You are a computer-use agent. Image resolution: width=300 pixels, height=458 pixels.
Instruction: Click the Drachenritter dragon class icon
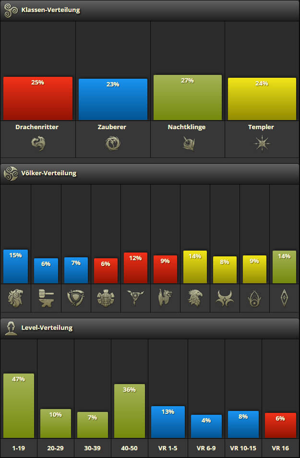tap(38, 144)
